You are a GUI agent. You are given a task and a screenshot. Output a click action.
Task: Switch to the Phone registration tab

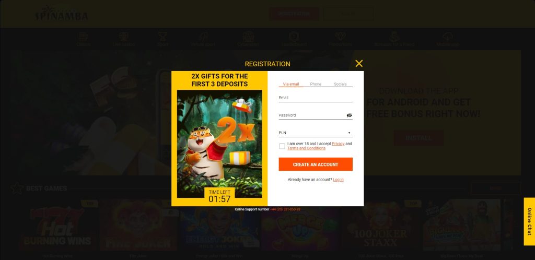[x=316, y=84]
